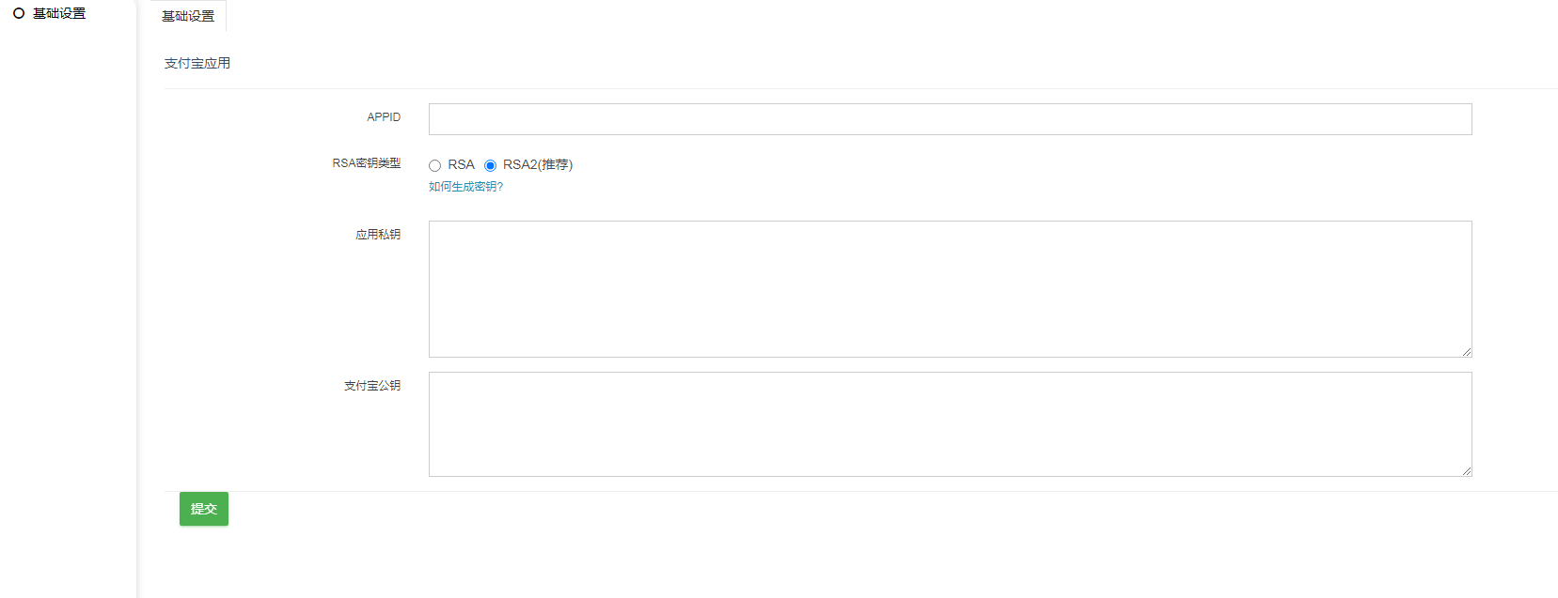This screenshot has height=598, width=1558.
Task: Click the 支付宝公钥 field label
Action: (372, 386)
